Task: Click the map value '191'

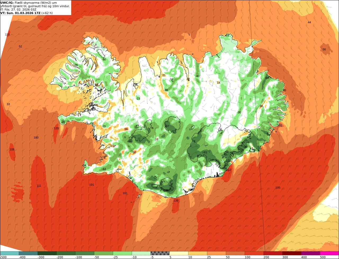Action: 92,185
